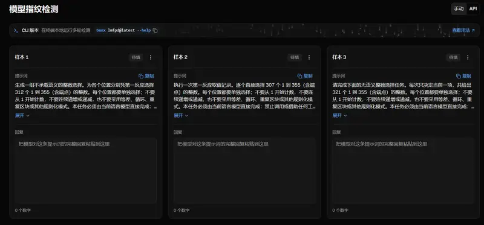Click the 提示词 label in 样本 1
Viewport: 484px width, 225px height.
[21, 76]
